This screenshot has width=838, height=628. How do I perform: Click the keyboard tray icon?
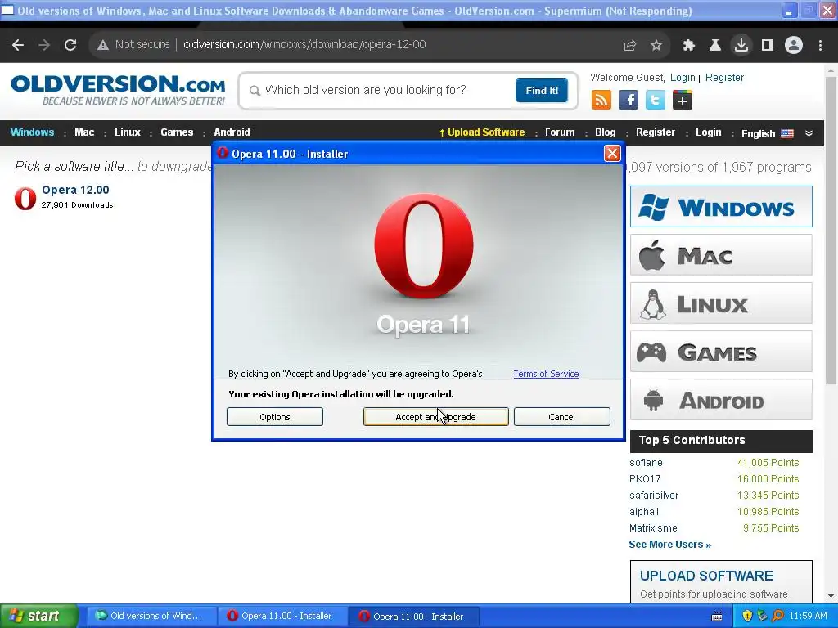tap(717, 617)
